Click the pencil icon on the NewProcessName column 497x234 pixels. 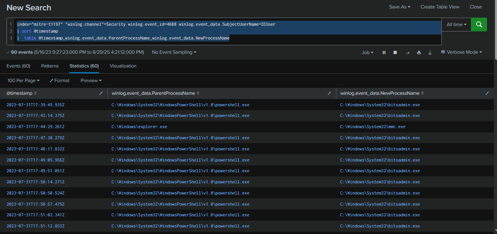pos(487,93)
